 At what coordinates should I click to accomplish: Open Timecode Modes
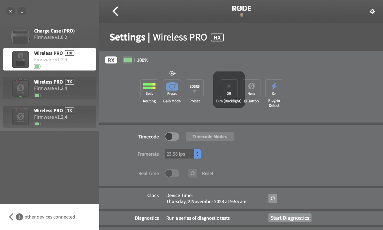pyautogui.click(x=210, y=137)
